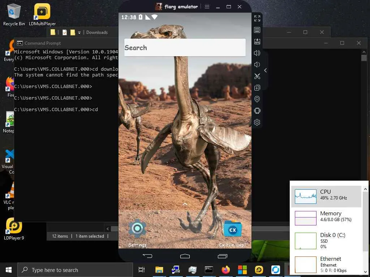Tap the Android home navigation button
The height and width of the screenshot is (277, 370).
click(x=185, y=256)
